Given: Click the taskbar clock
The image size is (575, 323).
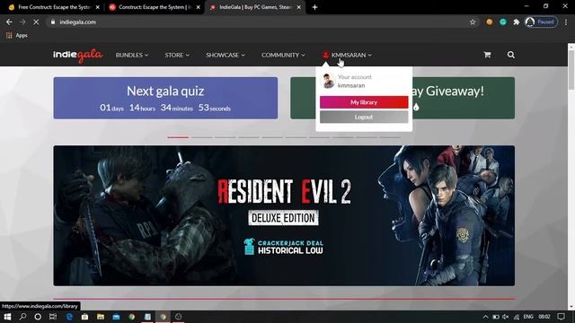Looking at the screenshot, I should coord(544,317).
